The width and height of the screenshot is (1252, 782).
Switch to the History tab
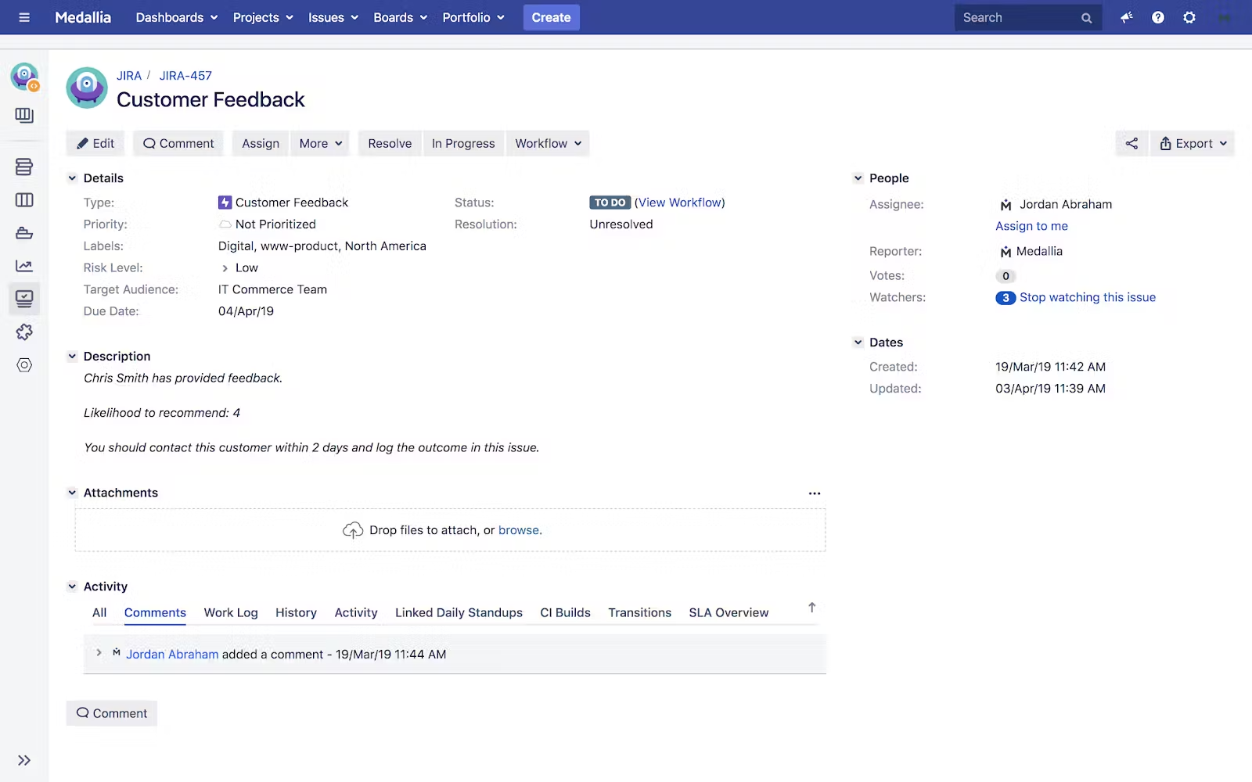point(296,612)
